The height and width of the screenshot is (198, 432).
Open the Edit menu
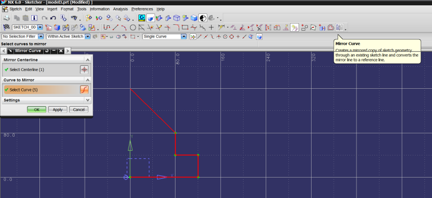click(29, 9)
